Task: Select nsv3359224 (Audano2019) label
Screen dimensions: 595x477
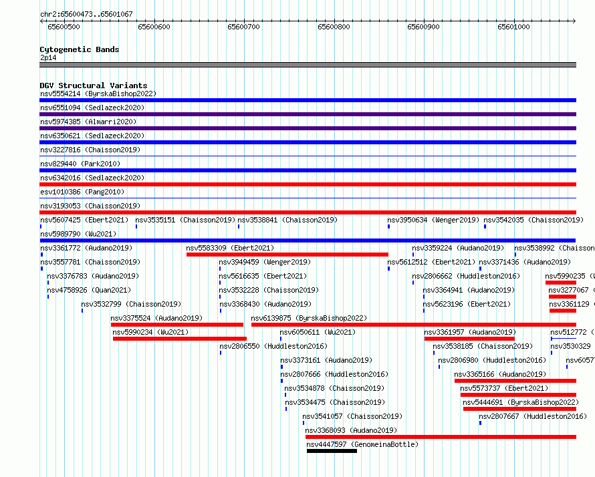Action: click(x=458, y=248)
